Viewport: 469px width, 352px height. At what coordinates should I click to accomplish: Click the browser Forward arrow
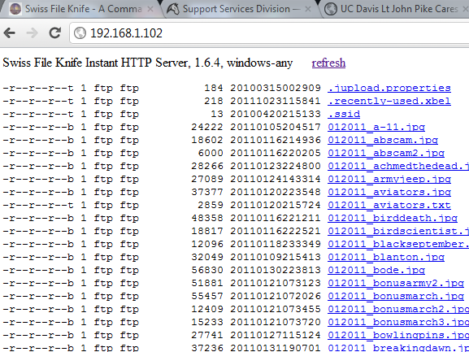click(32, 33)
